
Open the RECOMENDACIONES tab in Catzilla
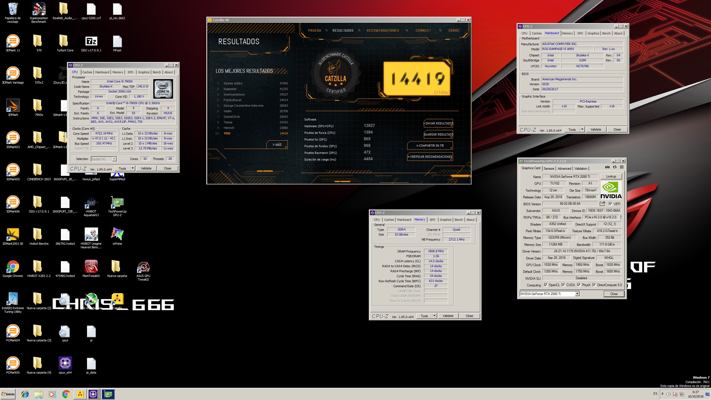pos(383,31)
